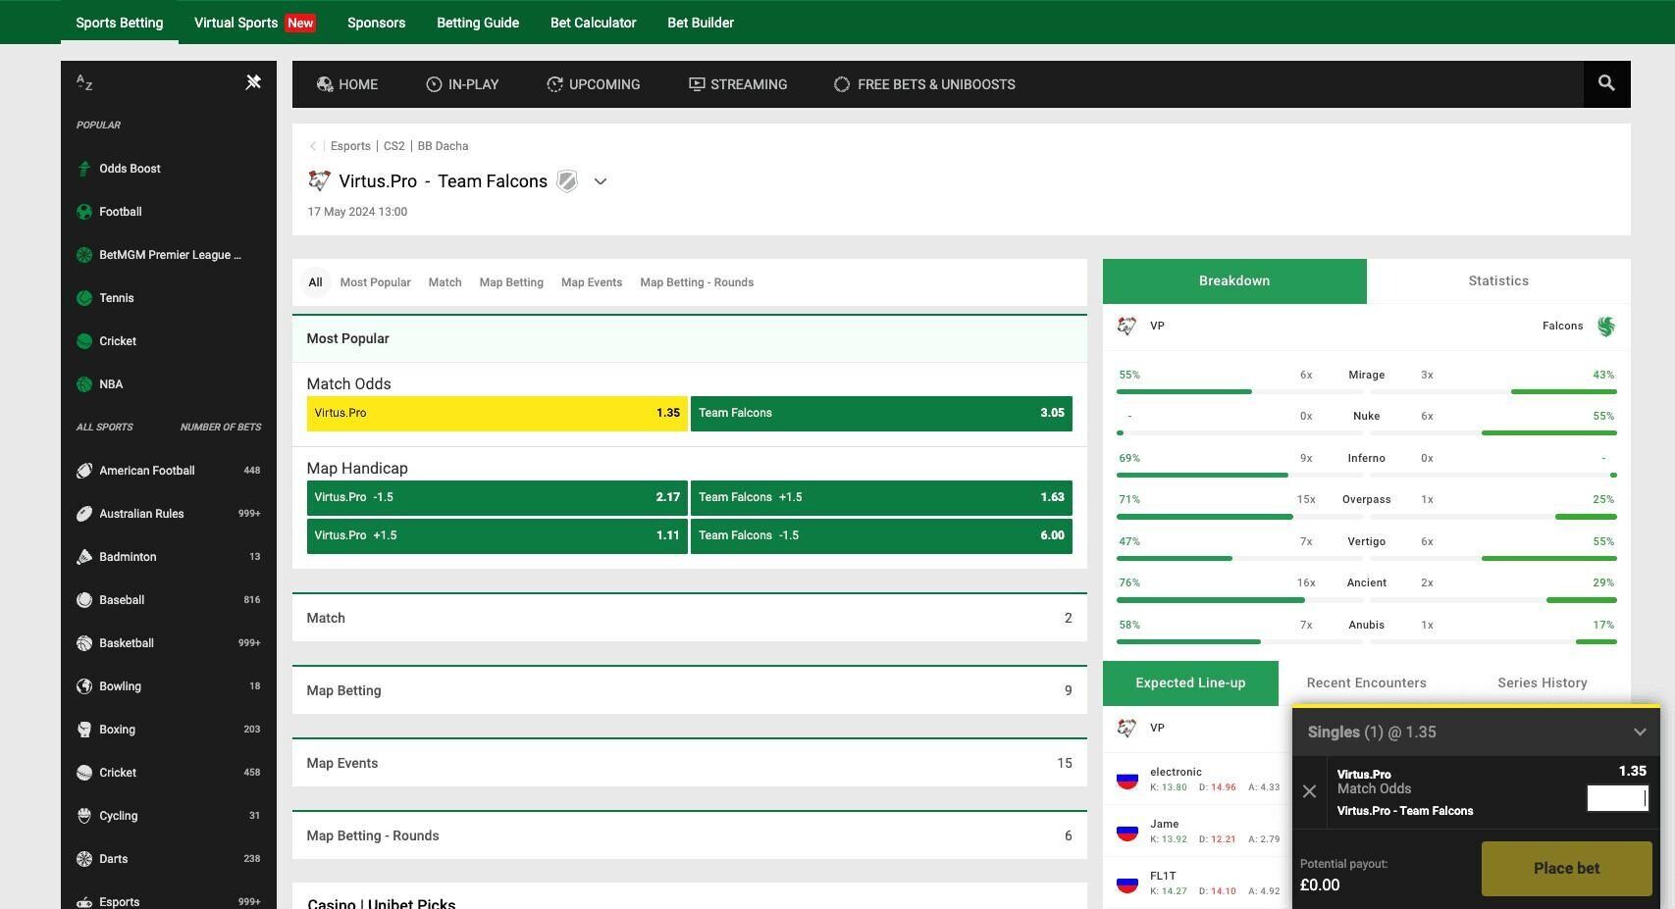This screenshot has width=1675, height=909.
Task: Click the Bowling icon in sidebar
Action: tap(84, 686)
